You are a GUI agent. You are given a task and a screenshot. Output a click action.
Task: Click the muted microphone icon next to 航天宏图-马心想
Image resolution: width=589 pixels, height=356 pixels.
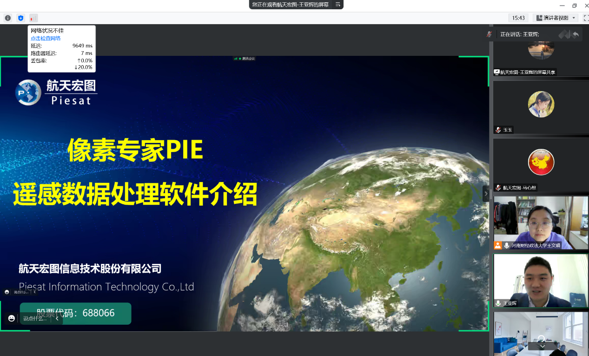[x=498, y=188]
